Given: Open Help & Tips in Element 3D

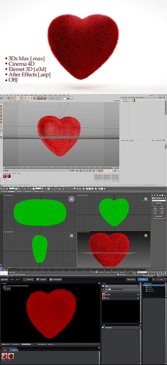Looking at the screenshot, I should [131, 280].
